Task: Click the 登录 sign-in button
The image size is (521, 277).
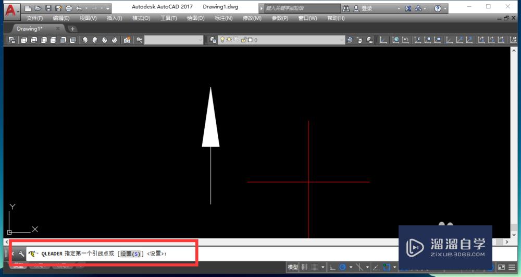Action: coord(367,9)
